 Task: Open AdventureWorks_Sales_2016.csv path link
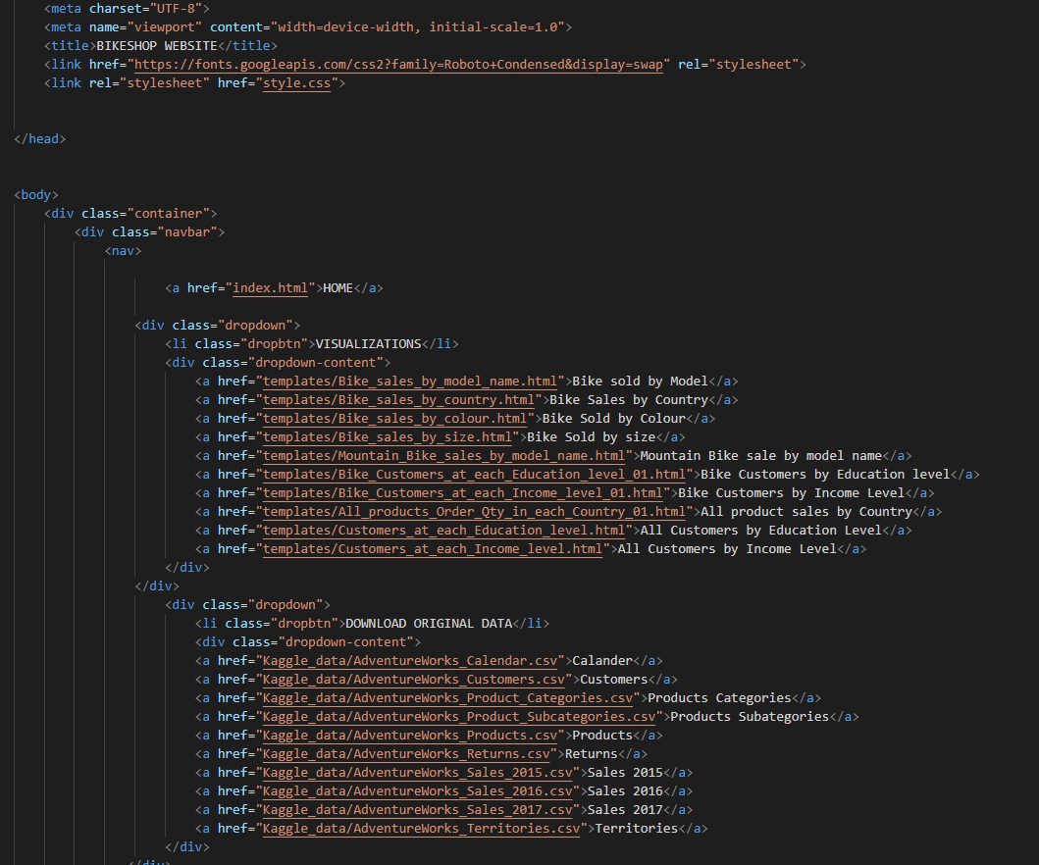coord(417,790)
